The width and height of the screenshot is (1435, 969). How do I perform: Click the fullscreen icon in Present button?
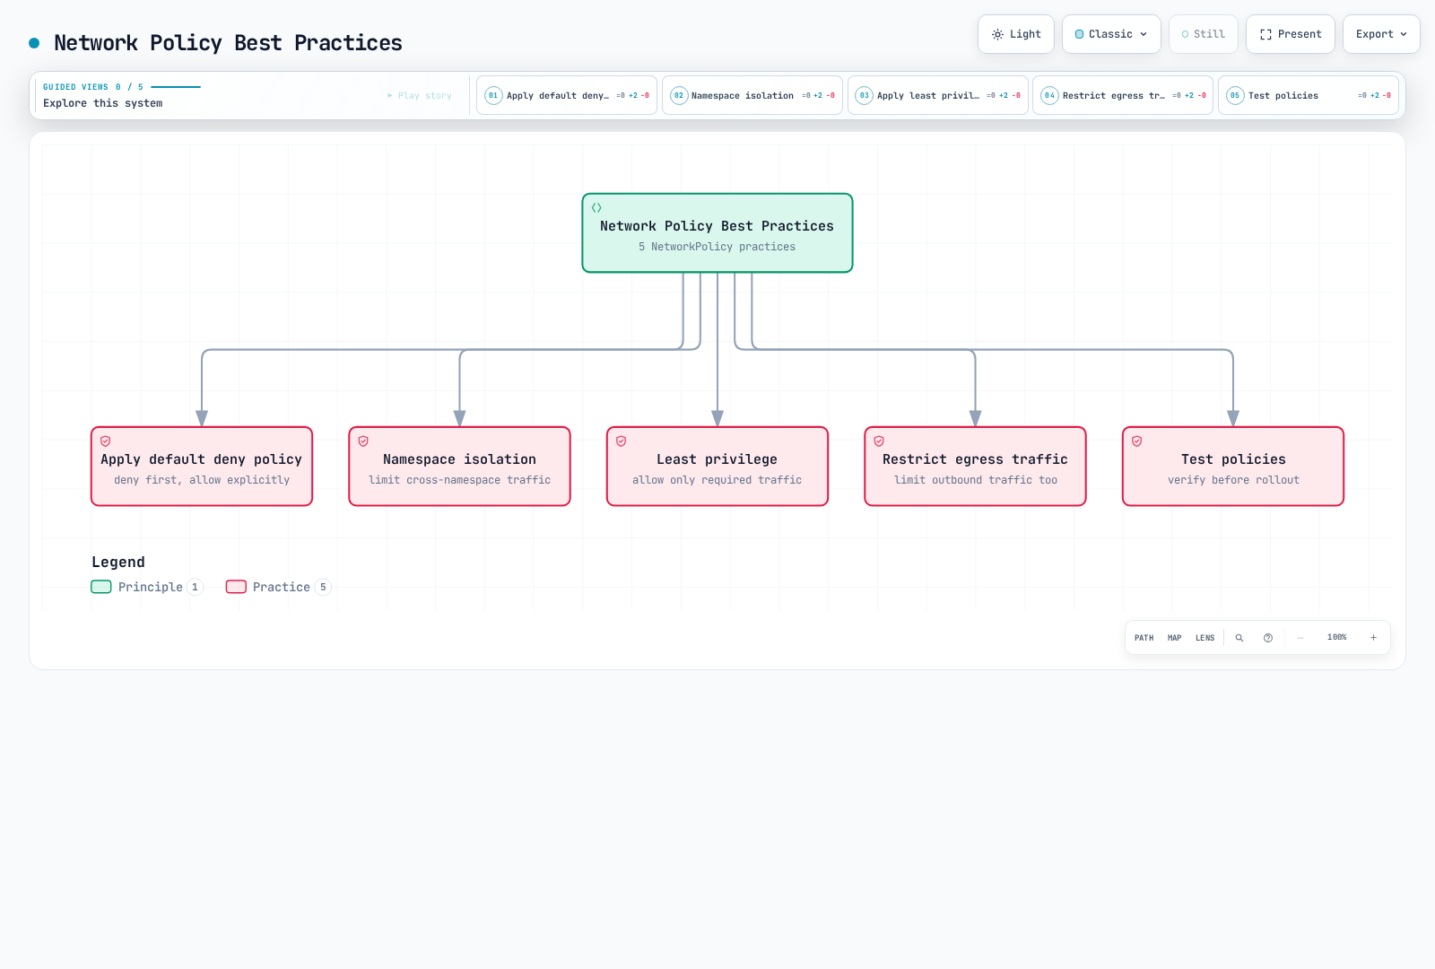point(1265,34)
